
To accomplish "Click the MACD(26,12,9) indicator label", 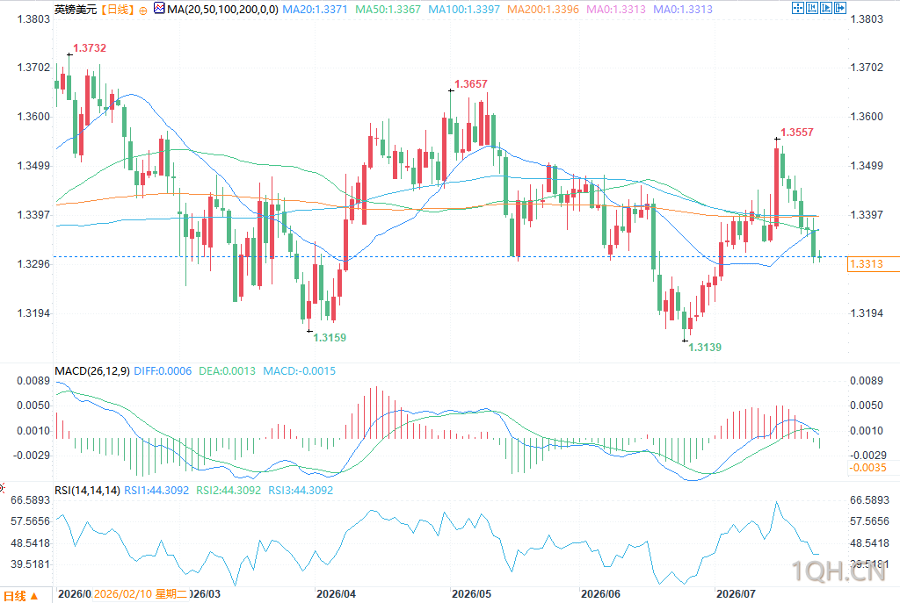I will (x=91, y=371).
